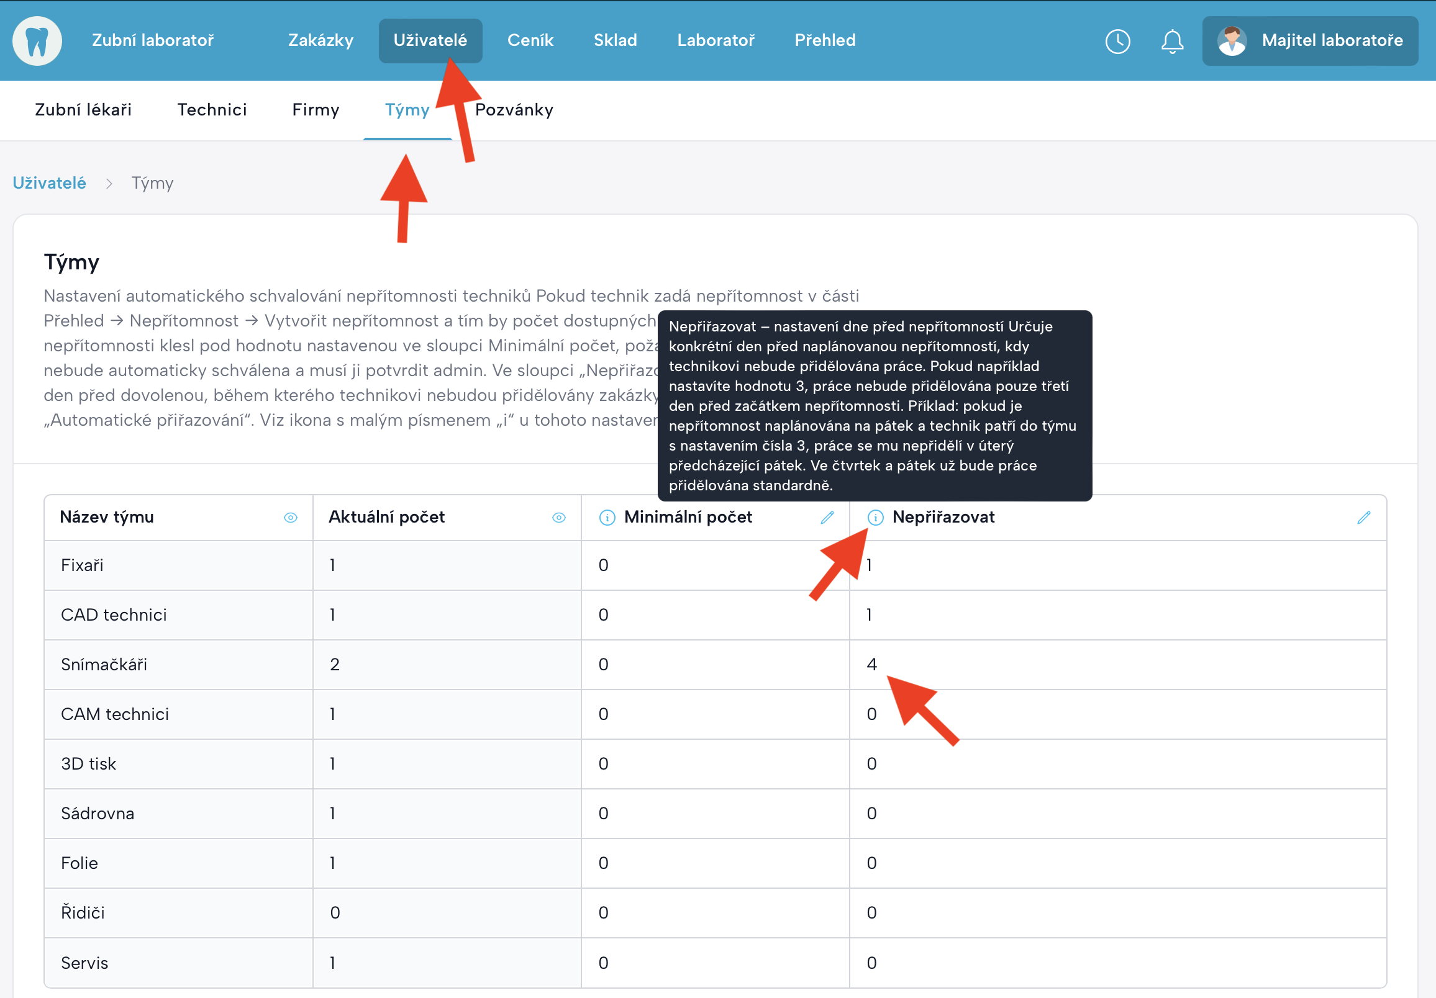Open the Zakázky menu item
This screenshot has height=998, width=1436.
coord(320,40)
